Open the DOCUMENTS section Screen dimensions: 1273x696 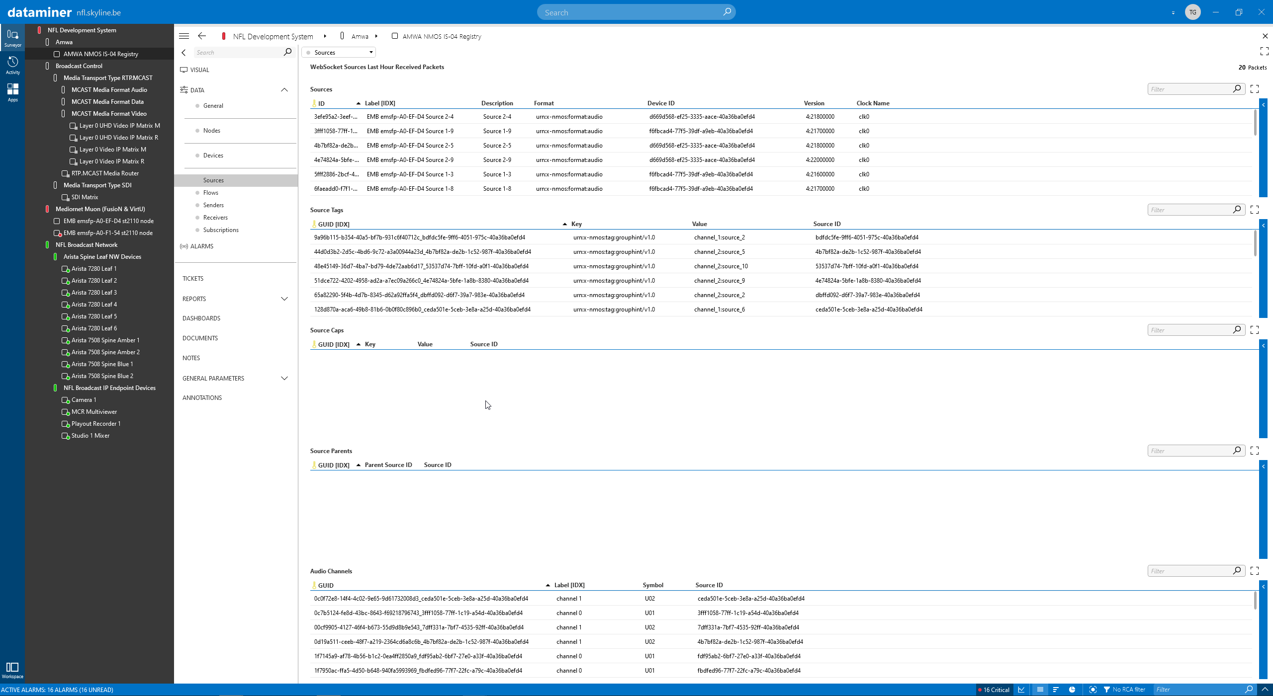pos(200,338)
